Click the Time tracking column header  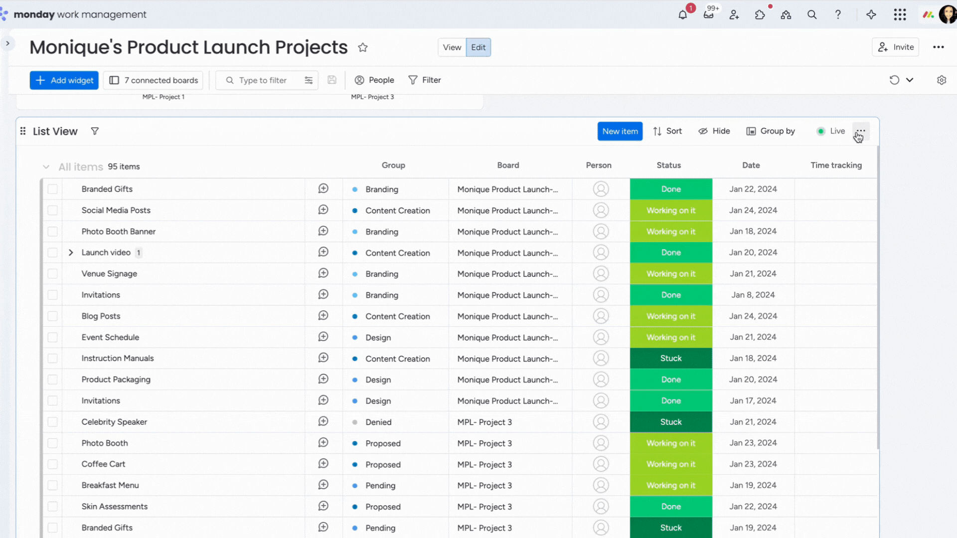pyautogui.click(x=836, y=165)
